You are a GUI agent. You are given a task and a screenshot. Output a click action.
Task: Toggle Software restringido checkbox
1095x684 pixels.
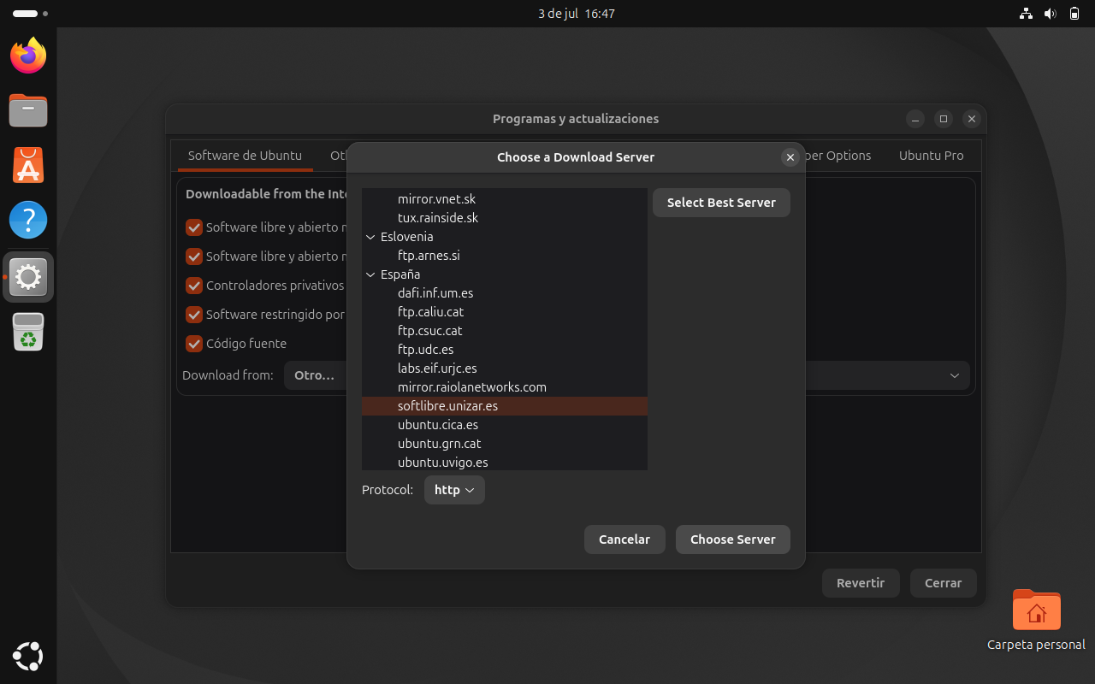194,315
